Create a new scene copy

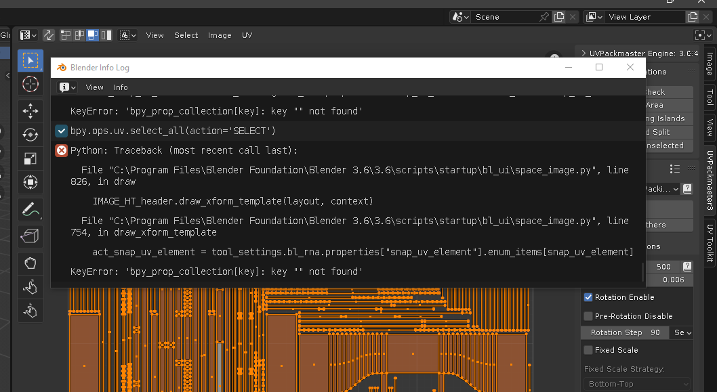coord(559,17)
